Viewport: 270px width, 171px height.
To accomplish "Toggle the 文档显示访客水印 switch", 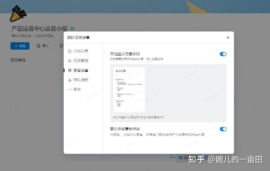I will tap(223, 54).
